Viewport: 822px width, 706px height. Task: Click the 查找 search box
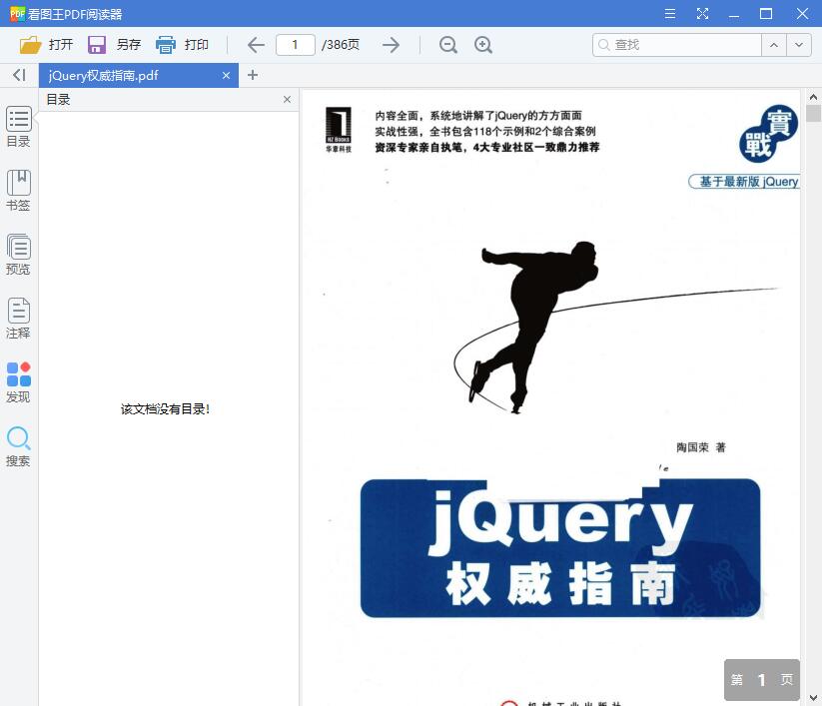pos(677,45)
